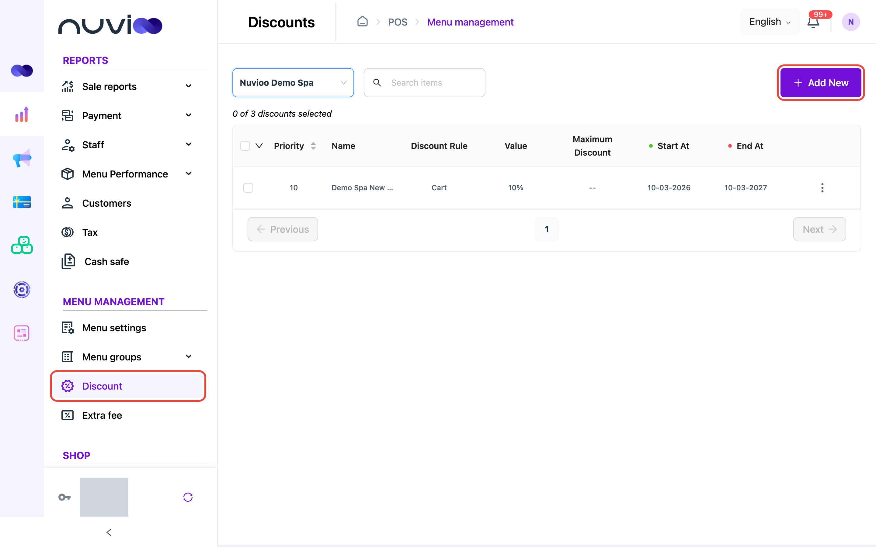This screenshot has width=876, height=547.
Task: Open the Nuvioo Demo Spa location dropdown
Action: tap(293, 82)
